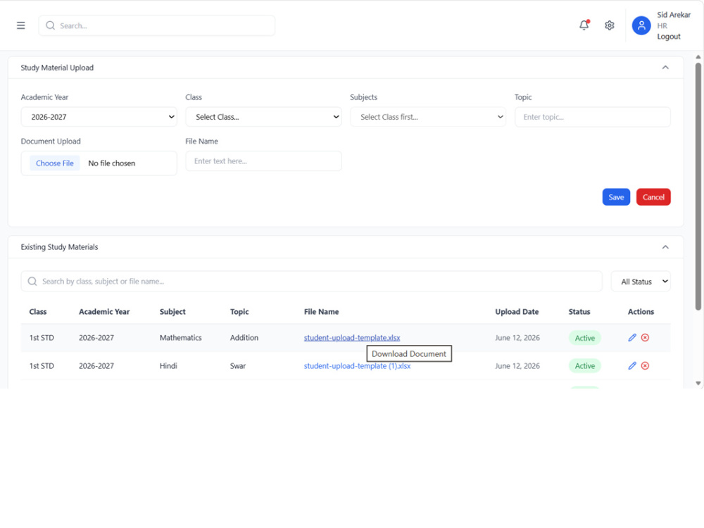Screen dimensions: 704x528
Task: Click the Save button
Action: 616,197
